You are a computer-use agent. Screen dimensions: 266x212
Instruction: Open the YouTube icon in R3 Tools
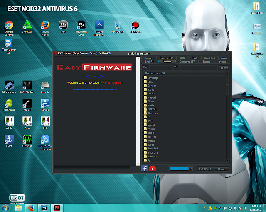point(153,169)
